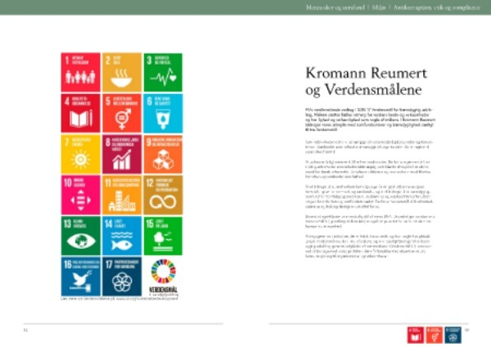This screenshot has height=347, width=491.
Task: Click the dark blue SDG badge in the footer
Action: (454, 333)
